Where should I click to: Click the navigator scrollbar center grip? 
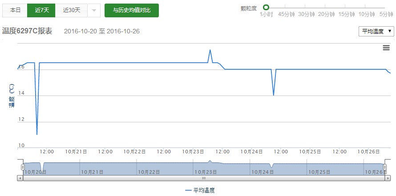coord(204,178)
